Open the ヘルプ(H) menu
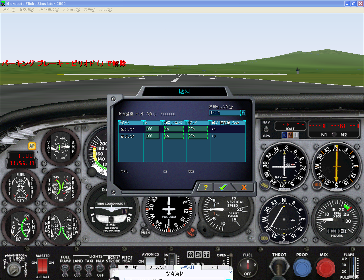The height and width of the screenshot is (280, 364). click(106, 10)
